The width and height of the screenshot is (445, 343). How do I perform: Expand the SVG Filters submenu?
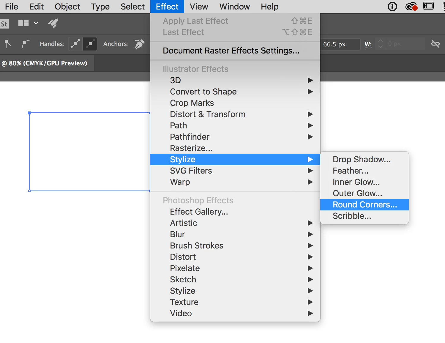tap(235, 171)
